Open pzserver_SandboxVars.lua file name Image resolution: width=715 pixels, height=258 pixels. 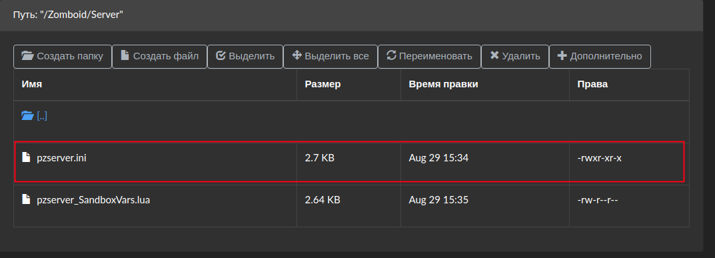(93, 199)
